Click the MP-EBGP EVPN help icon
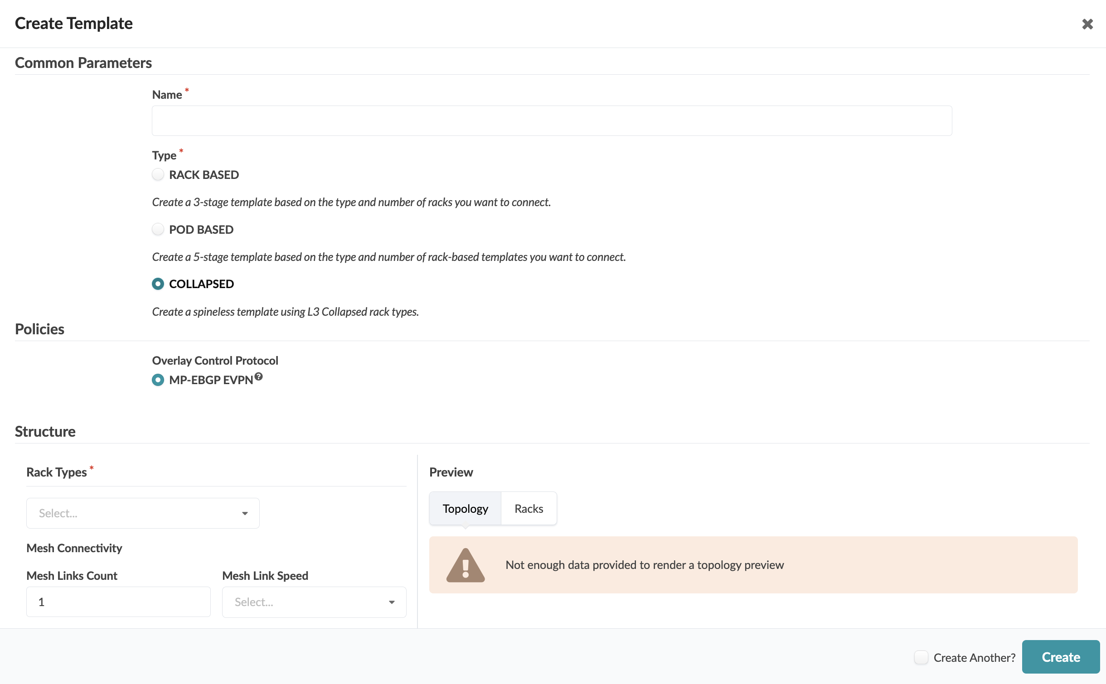Screen dimensions: 1106x684 point(258,376)
